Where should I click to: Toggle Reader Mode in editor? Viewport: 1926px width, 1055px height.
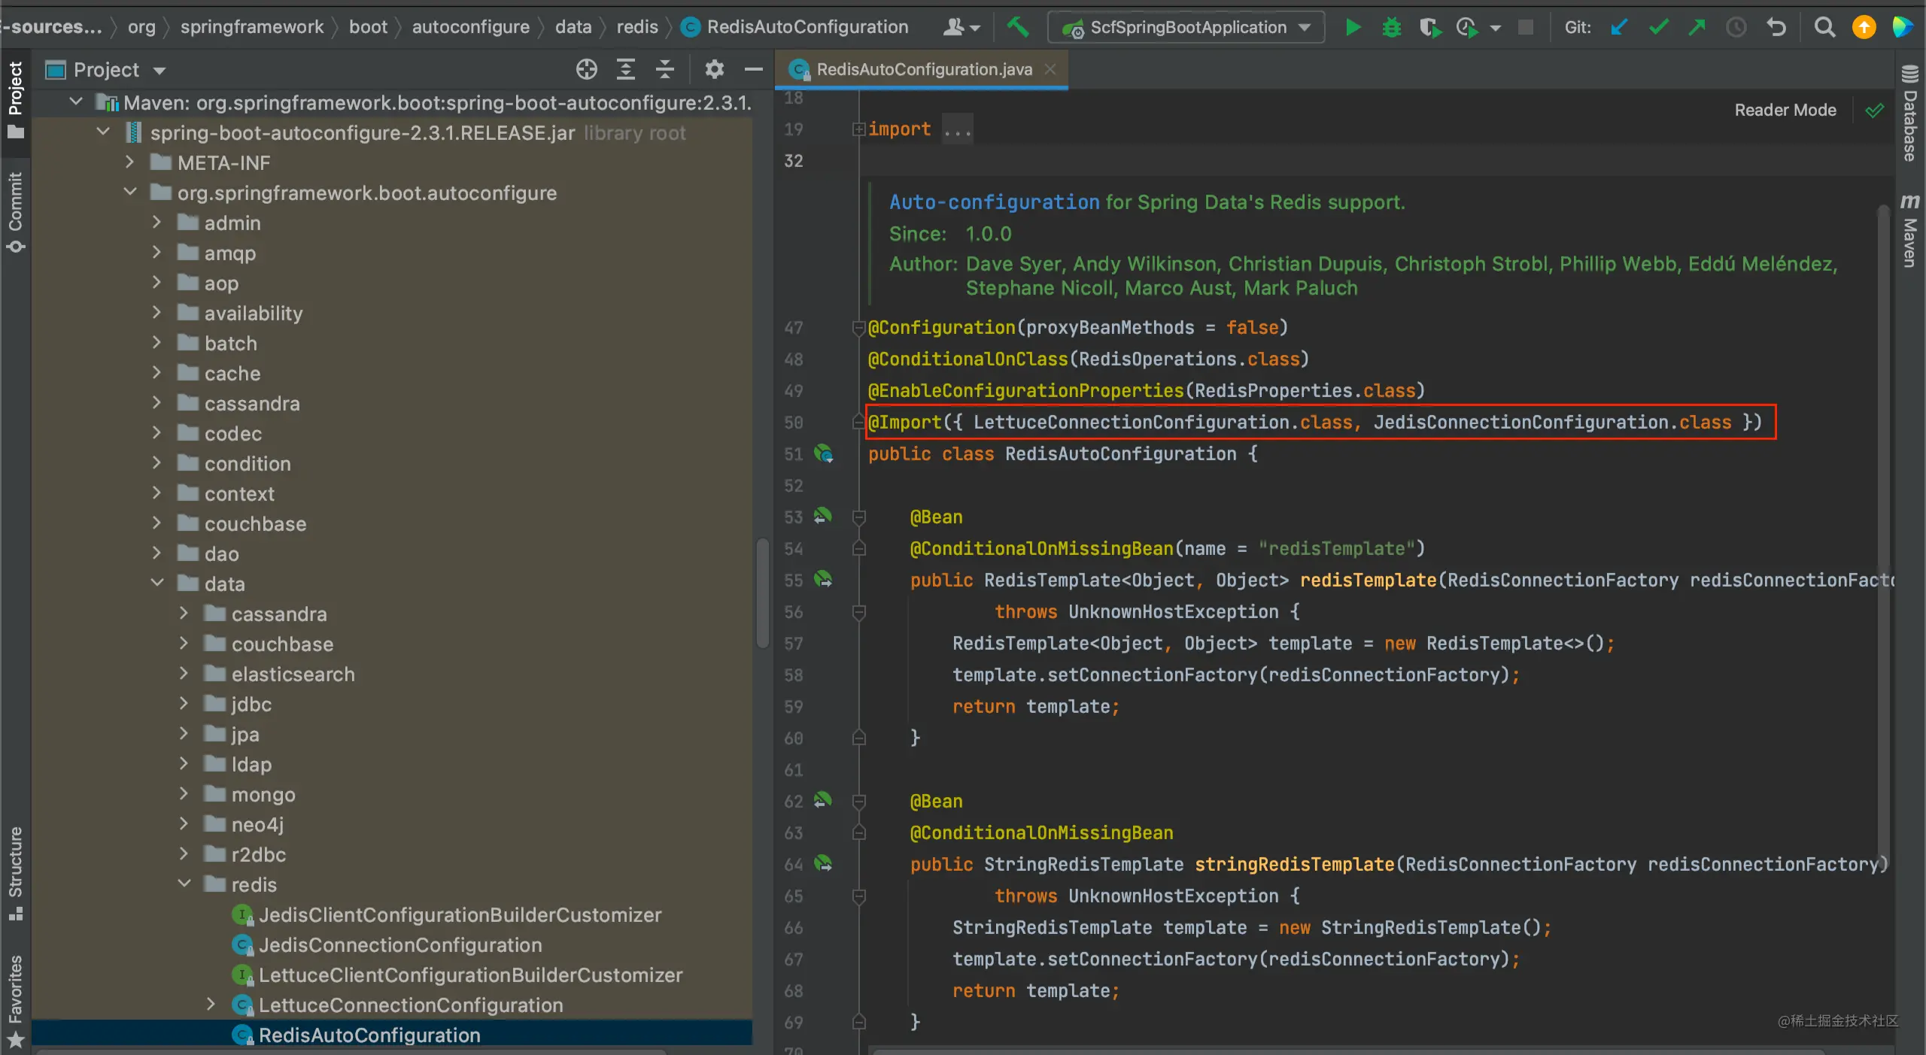tap(1785, 111)
